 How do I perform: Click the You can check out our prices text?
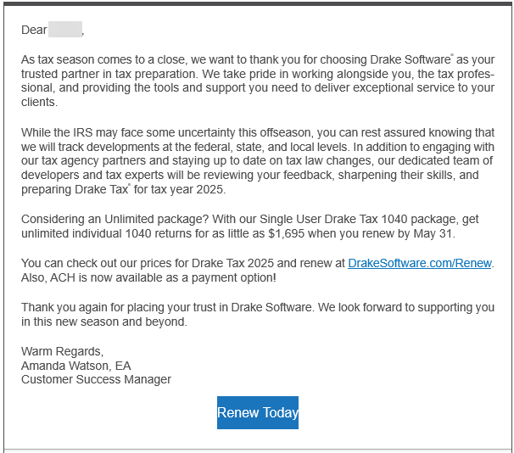click(105, 263)
